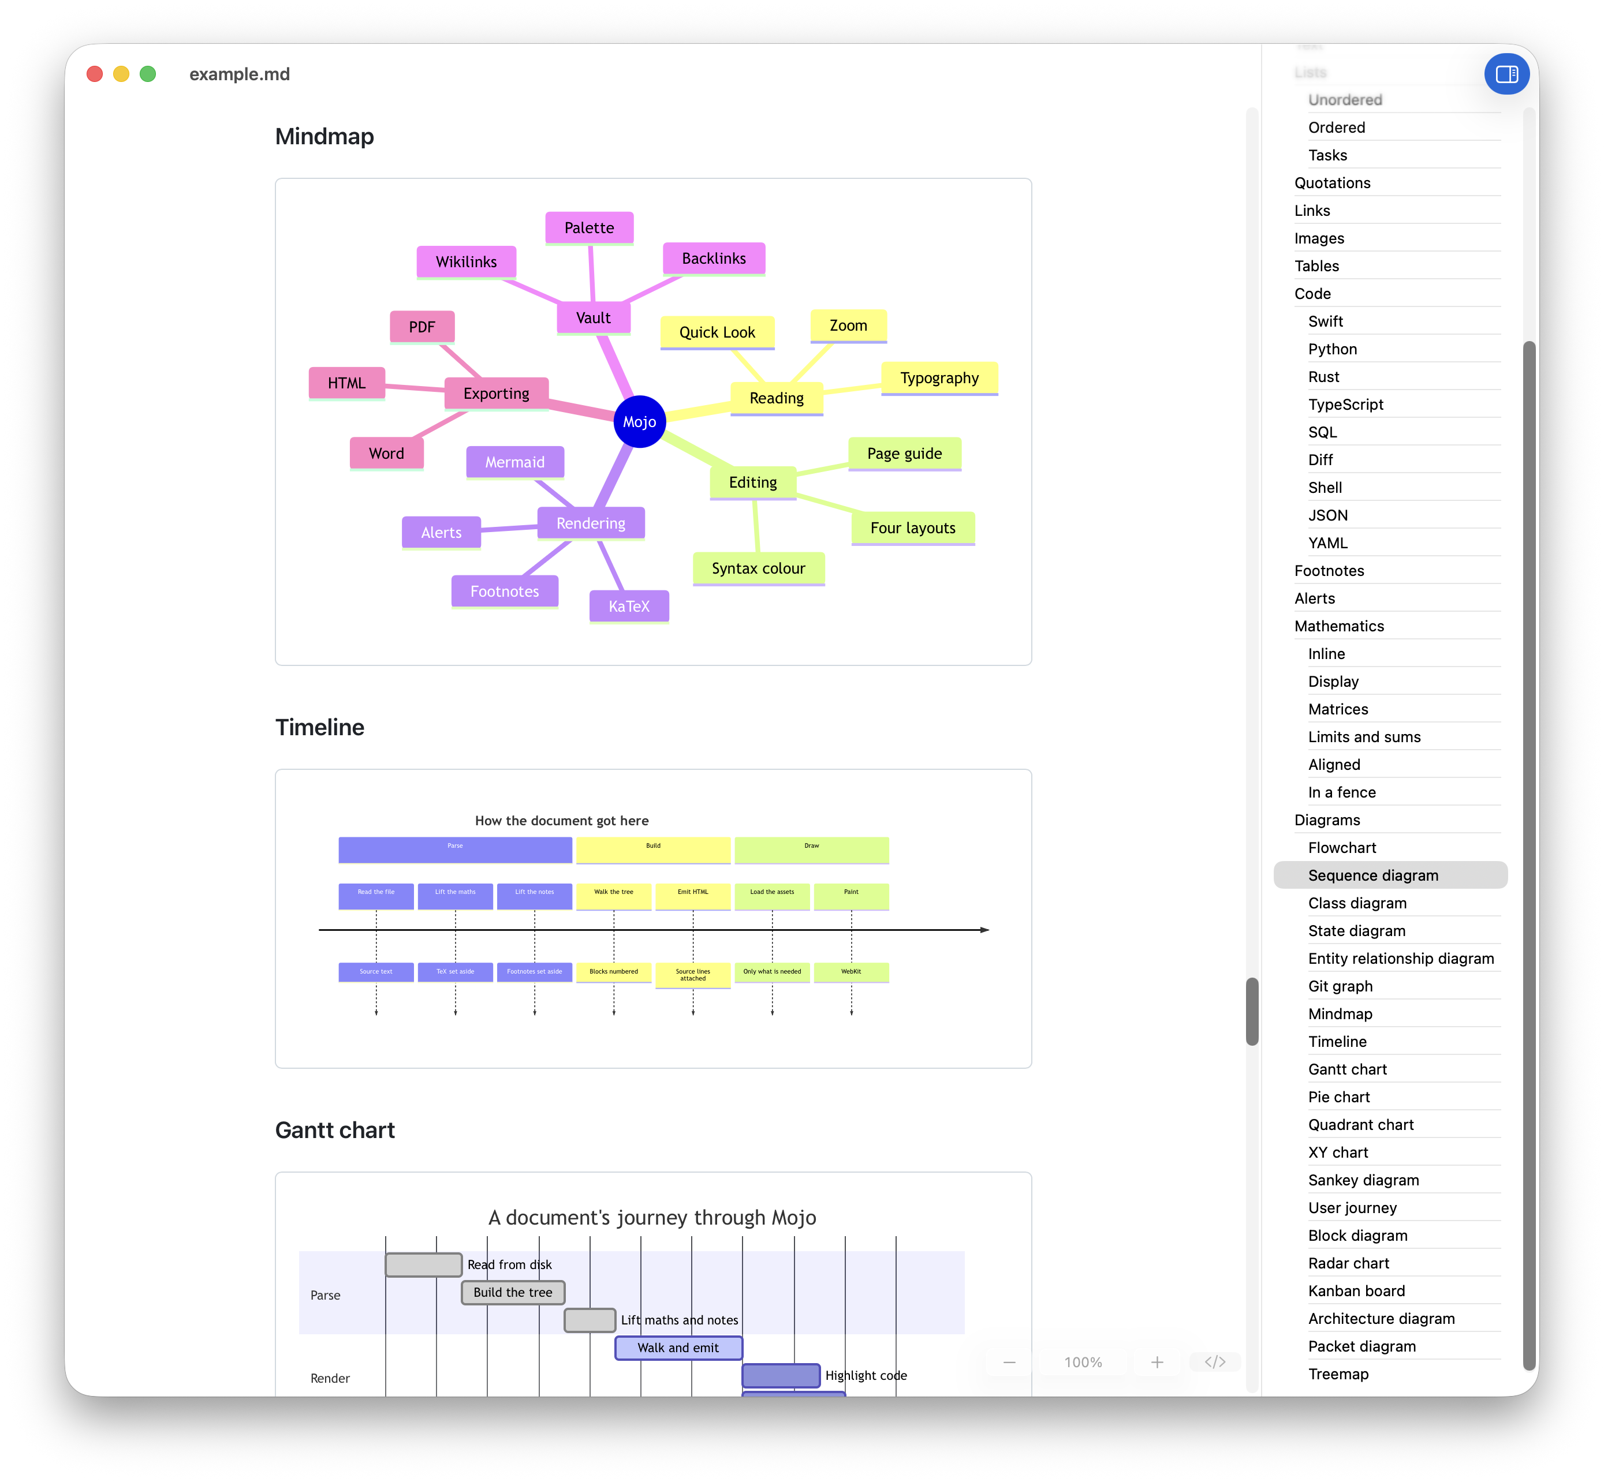
Task: Toggle the sidebar panel button
Action: tap(1506, 74)
